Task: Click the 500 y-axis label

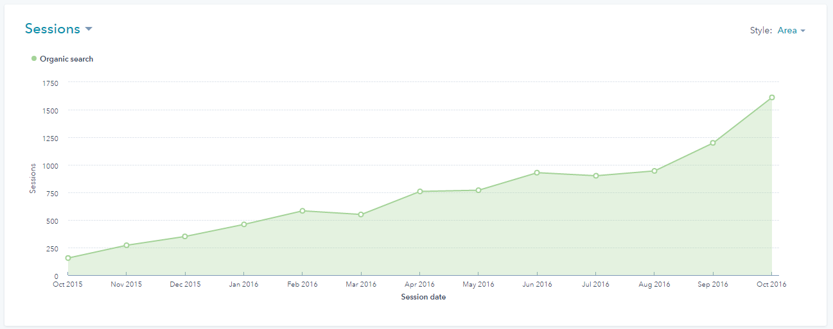Action: point(53,221)
